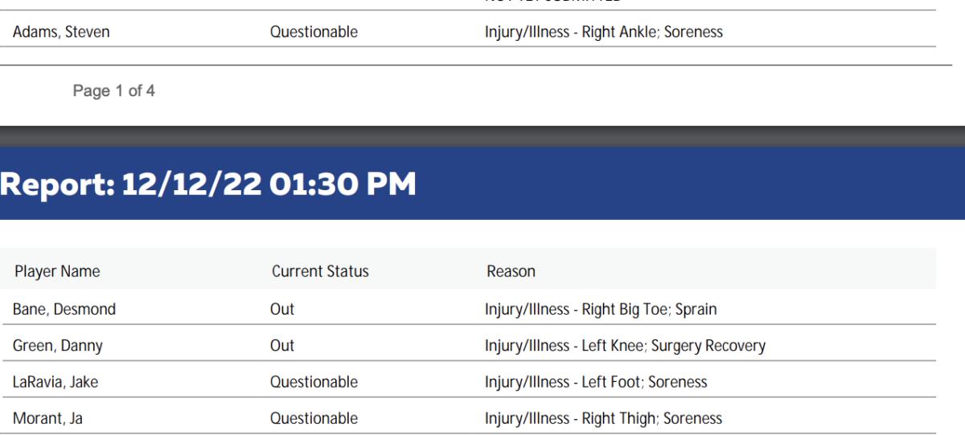Click Desmond Bane's Out status
The height and width of the screenshot is (435, 965).
[282, 309]
